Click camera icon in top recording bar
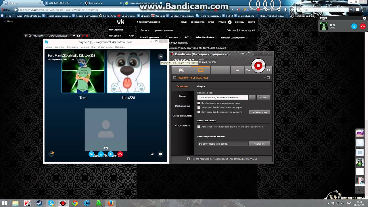Viewport: 368px width, 207px height. point(78,36)
